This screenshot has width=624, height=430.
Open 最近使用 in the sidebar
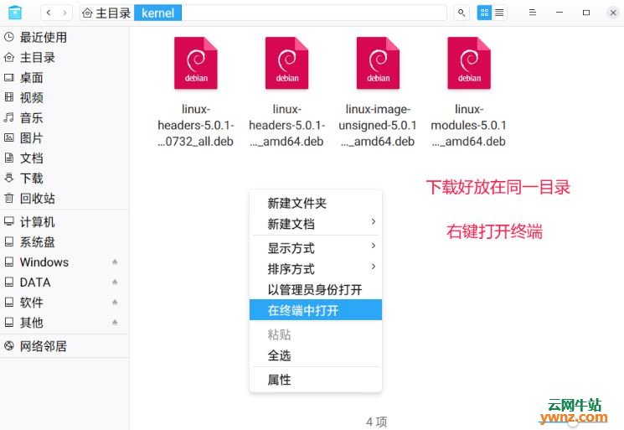tap(64, 37)
